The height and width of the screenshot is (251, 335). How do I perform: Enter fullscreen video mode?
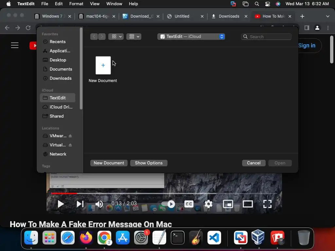point(267,204)
